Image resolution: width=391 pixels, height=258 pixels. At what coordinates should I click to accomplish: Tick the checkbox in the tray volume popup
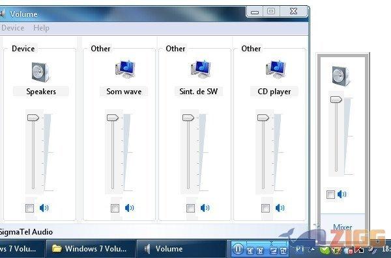(x=330, y=194)
